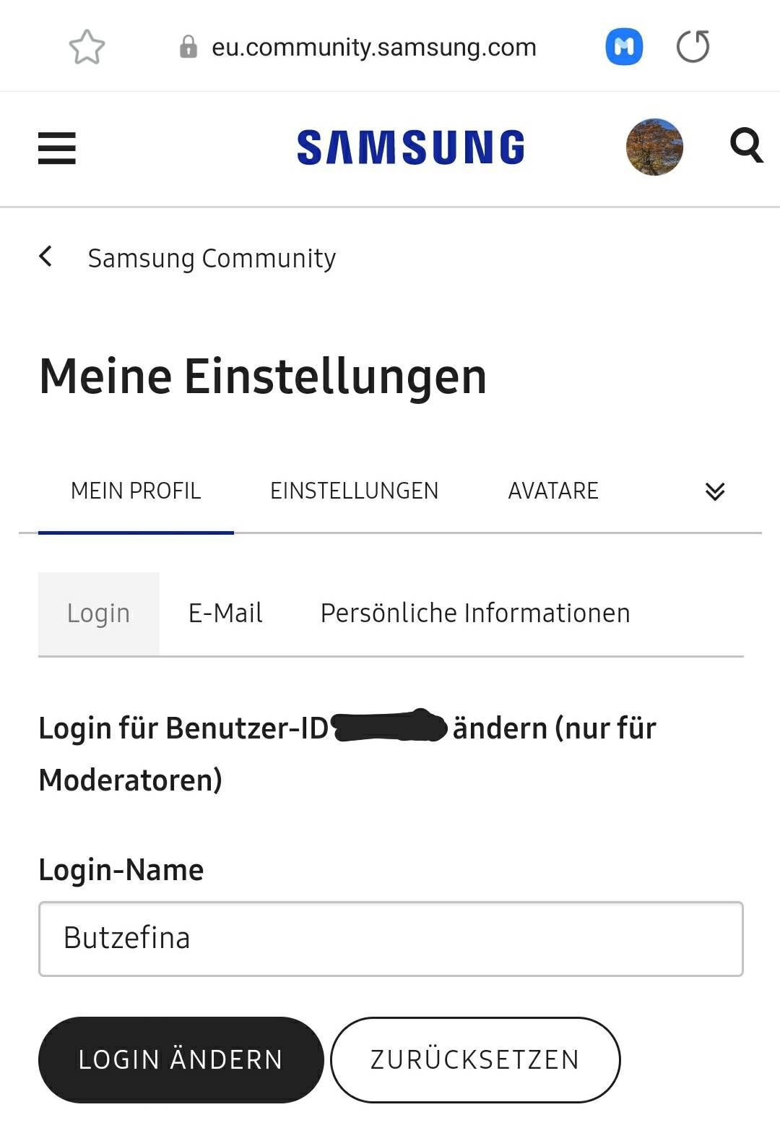The height and width of the screenshot is (1128, 780).
Task: Go back using the left chevron
Action: (x=45, y=257)
